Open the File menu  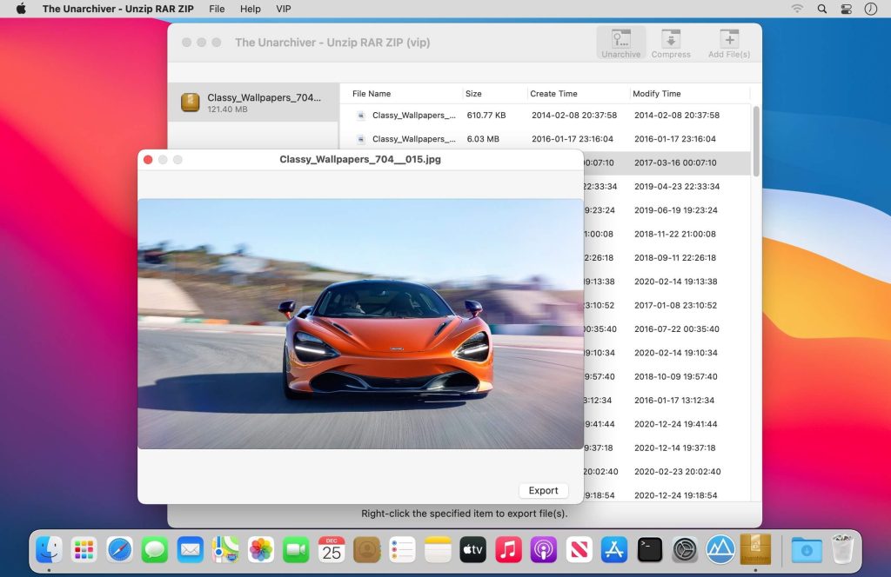[x=217, y=9]
